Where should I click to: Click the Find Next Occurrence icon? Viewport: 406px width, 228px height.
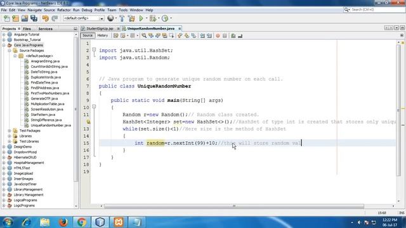pos(157,35)
